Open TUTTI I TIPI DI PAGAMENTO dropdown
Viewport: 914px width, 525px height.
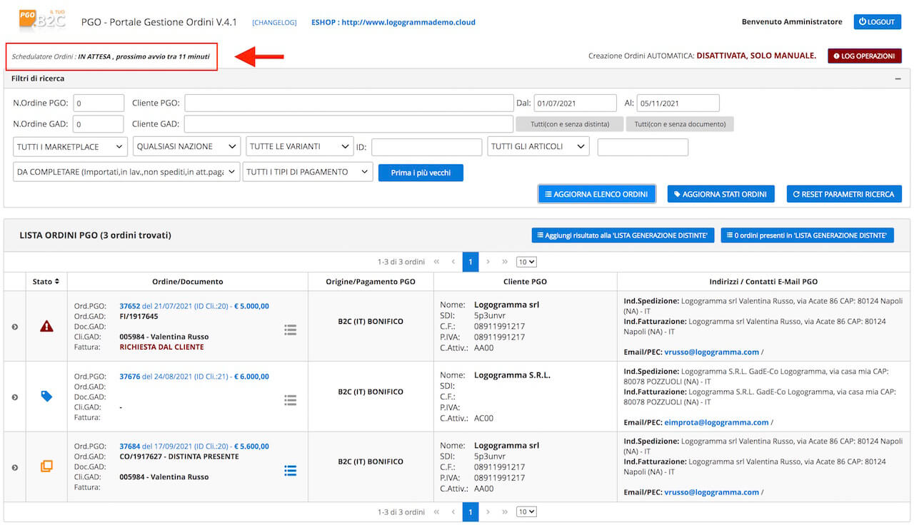click(x=308, y=172)
